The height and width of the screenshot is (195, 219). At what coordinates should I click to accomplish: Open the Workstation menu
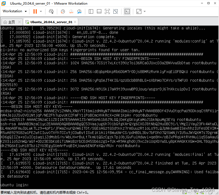click(x=15, y=11)
